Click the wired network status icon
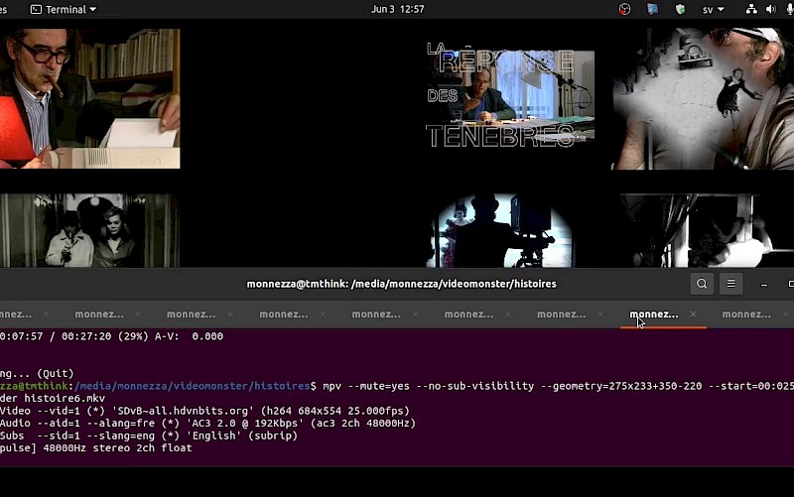794x497 pixels. (x=751, y=9)
